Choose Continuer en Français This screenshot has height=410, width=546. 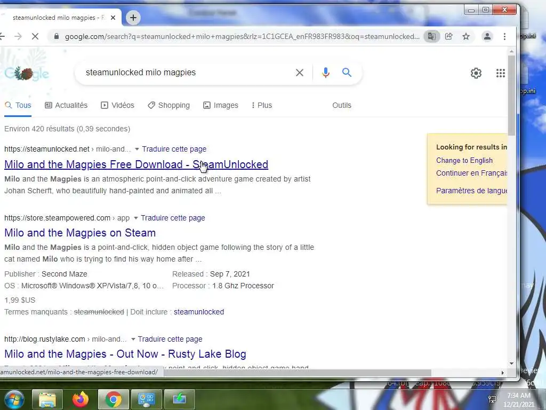471,174
